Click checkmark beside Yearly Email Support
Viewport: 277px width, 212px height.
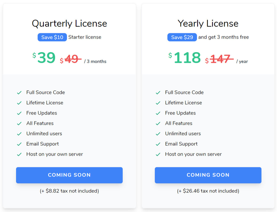[158, 144]
